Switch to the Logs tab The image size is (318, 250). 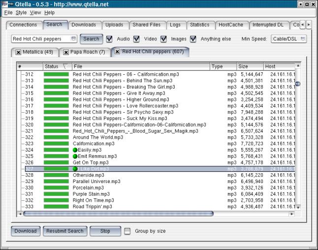pyautogui.click(x=175, y=25)
